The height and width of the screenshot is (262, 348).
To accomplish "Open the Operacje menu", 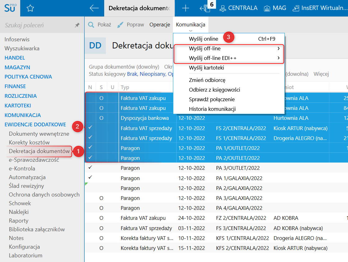I will [160, 25].
